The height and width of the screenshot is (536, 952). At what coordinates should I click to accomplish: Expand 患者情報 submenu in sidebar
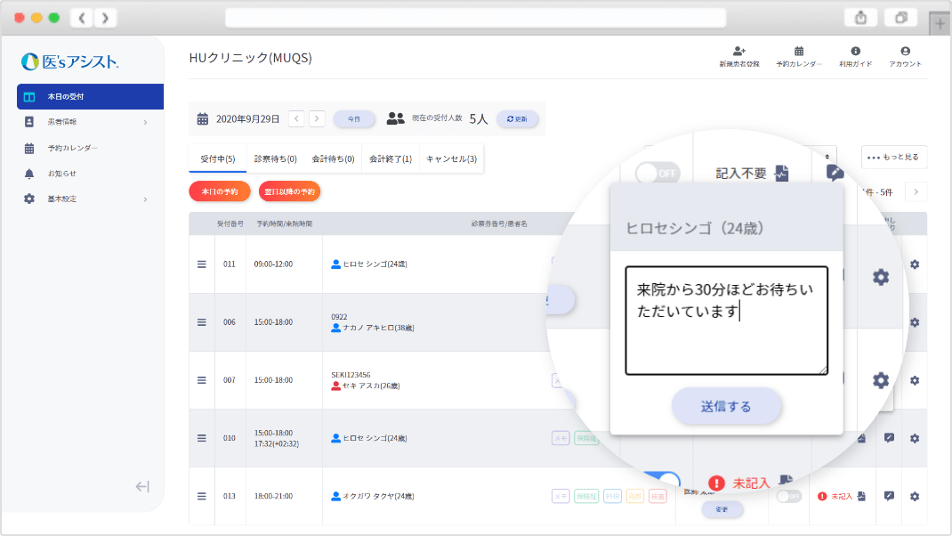pyautogui.click(x=145, y=122)
